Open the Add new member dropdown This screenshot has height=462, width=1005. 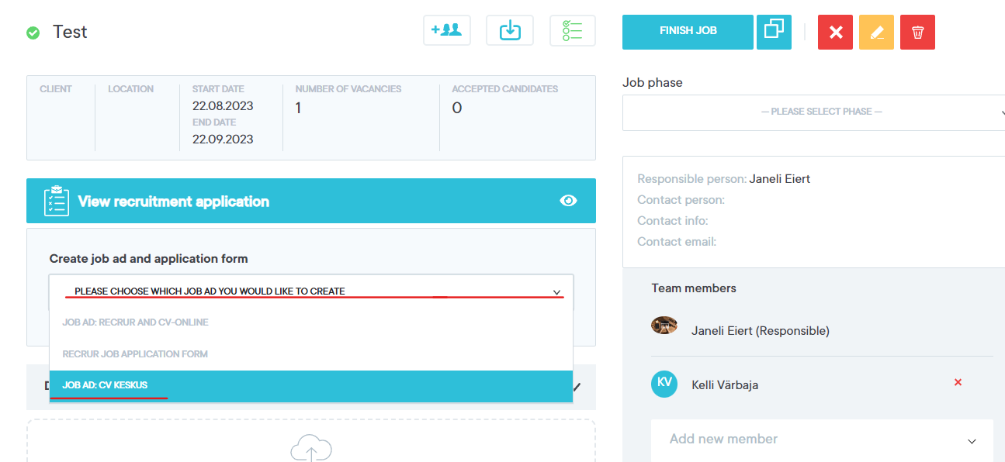pyautogui.click(x=821, y=440)
